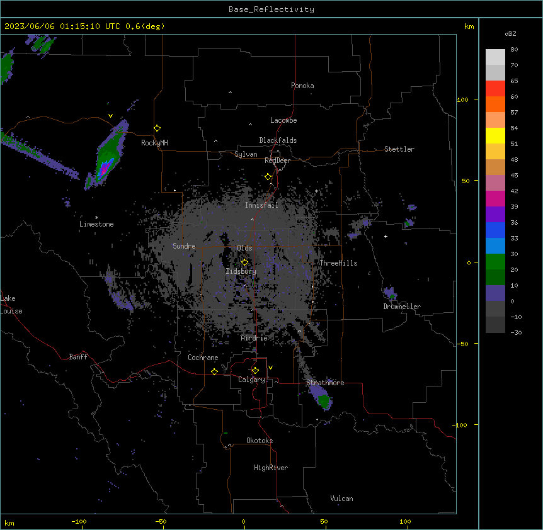Viewport: 543px width, 530px height.
Task: Pick the light gray swatch between 70 and 65
Action: tap(495, 72)
